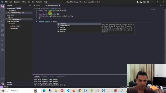Open package.json in explorer
The image size is (166, 93).
tap(14, 28)
